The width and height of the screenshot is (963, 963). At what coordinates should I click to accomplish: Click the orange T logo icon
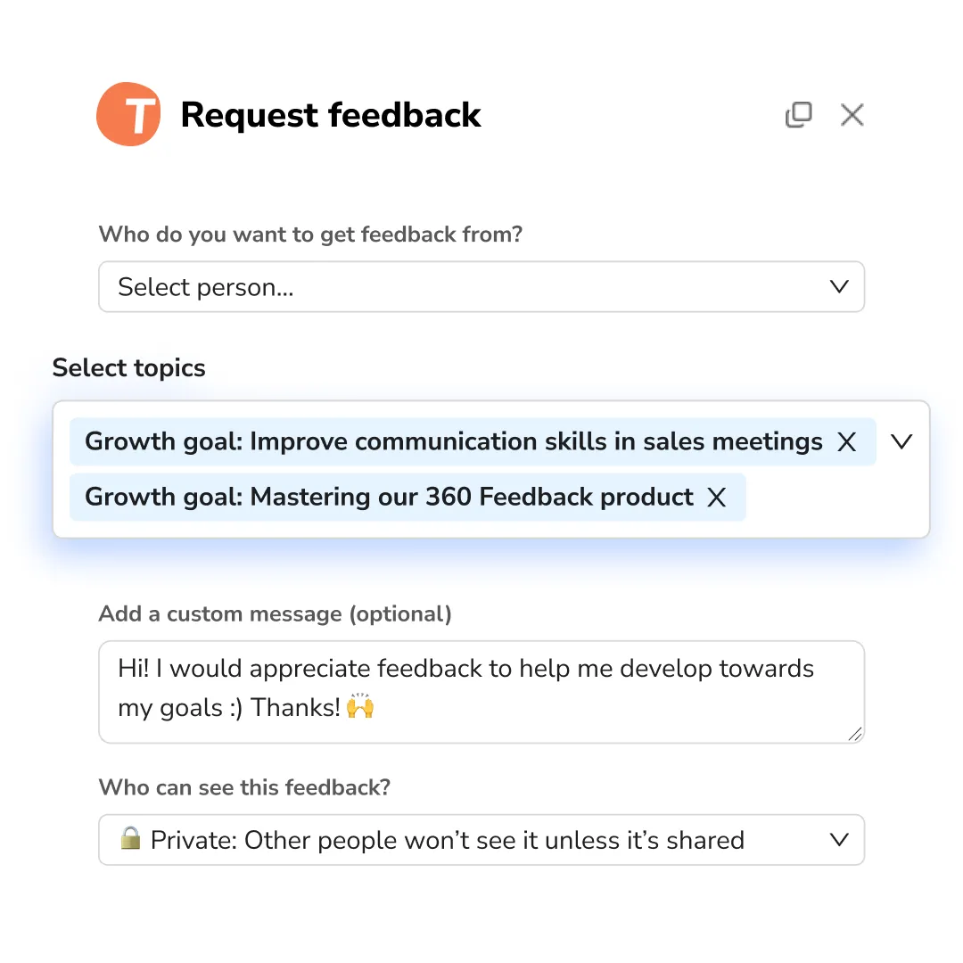(128, 114)
